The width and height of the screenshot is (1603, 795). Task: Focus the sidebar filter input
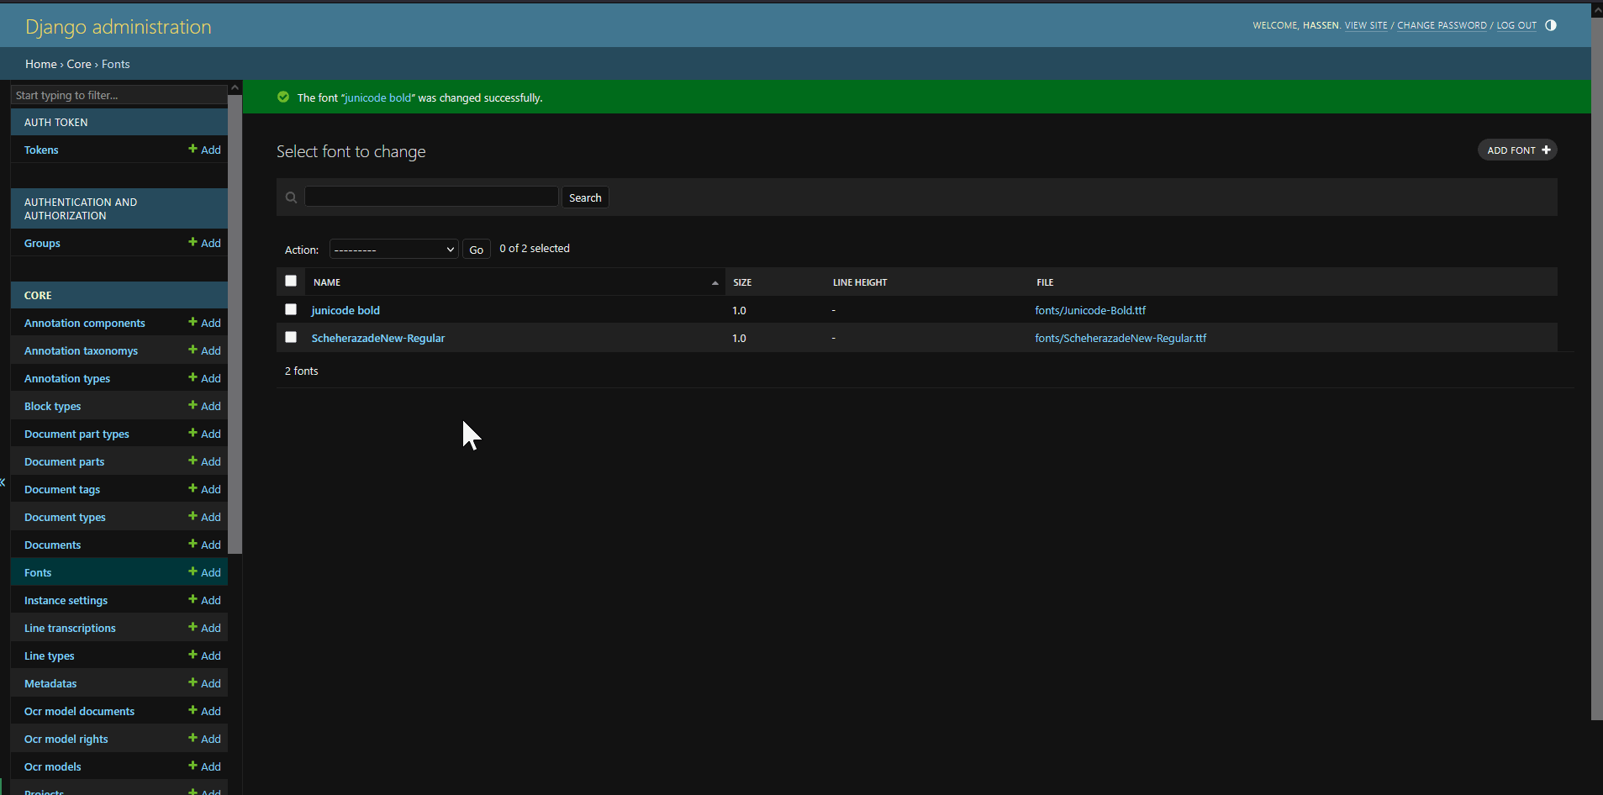pyautogui.click(x=119, y=95)
